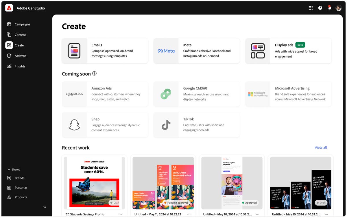View the Coming soon info tooltip icon

(94, 74)
